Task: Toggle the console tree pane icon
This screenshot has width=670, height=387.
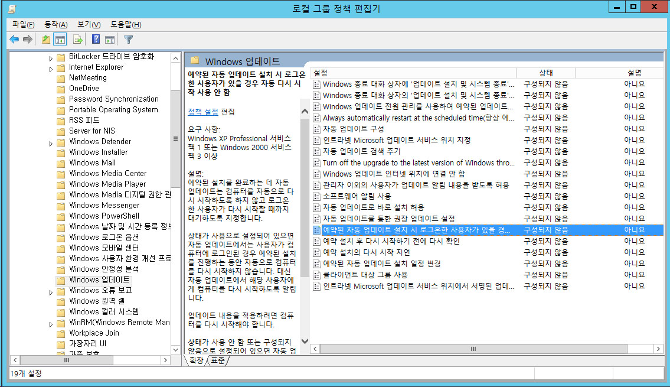Action: pos(60,40)
